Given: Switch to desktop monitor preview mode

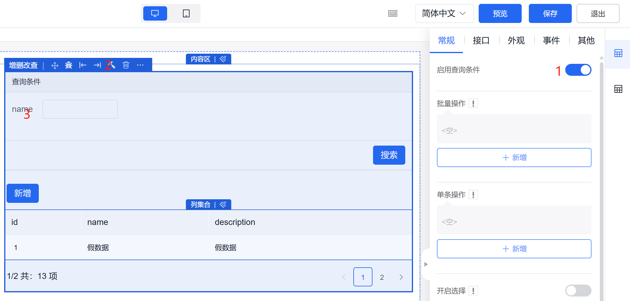Looking at the screenshot, I should pyautogui.click(x=155, y=13).
